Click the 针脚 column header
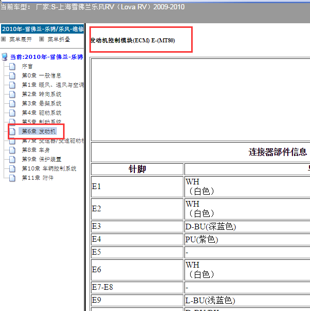This screenshot has height=311, width=310. click(137, 169)
